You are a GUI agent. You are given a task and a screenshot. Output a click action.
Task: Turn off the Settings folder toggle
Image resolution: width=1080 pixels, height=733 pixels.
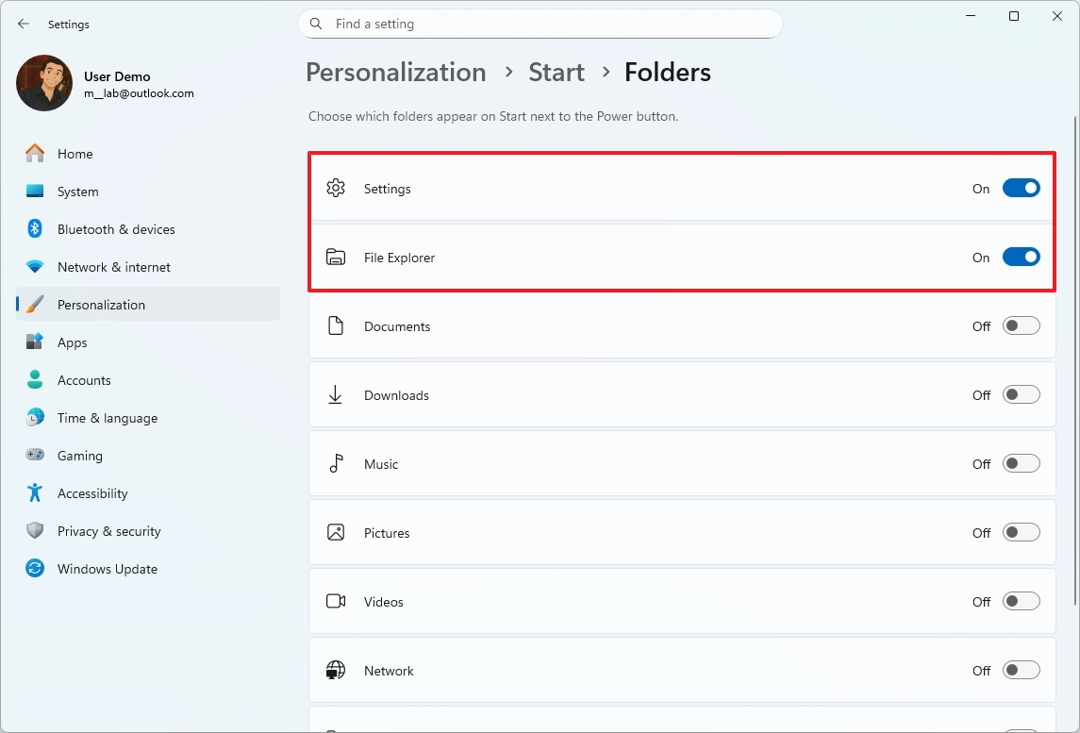pyautogui.click(x=1021, y=188)
